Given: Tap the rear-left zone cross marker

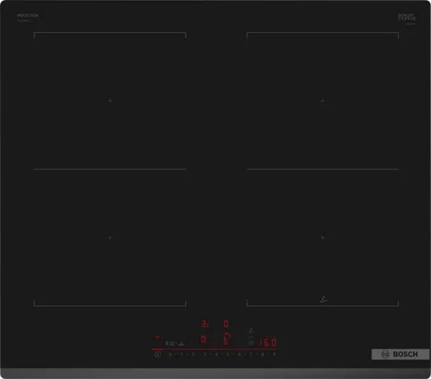Looking at the screenshot, I should [x=109, y=101].
